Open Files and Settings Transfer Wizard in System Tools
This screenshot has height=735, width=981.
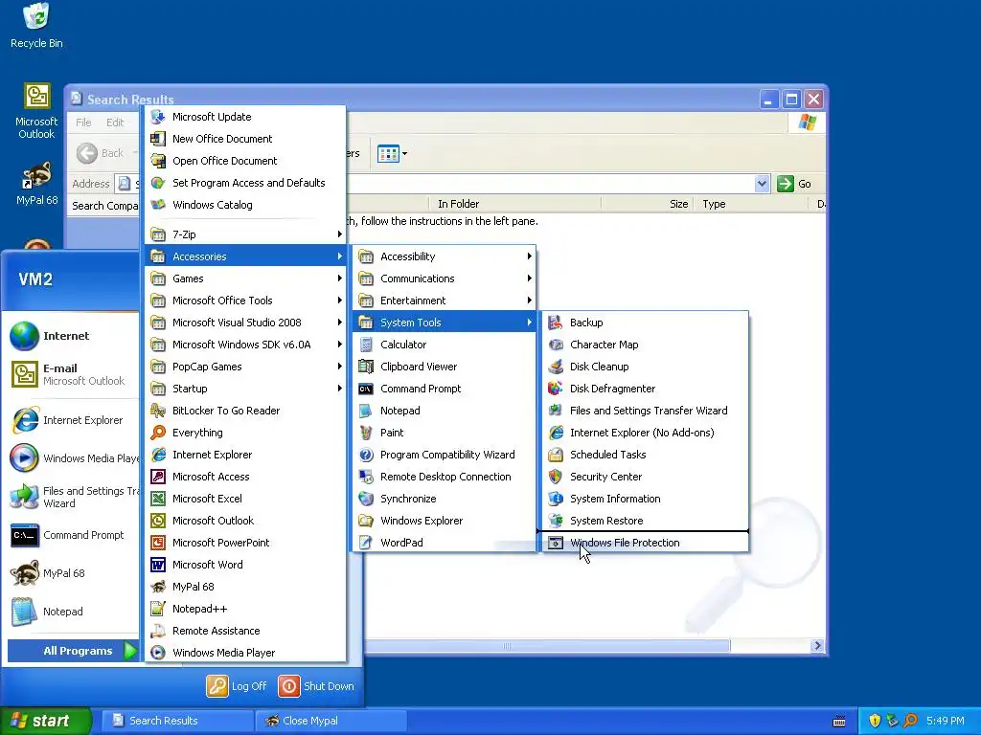(x=645, y=411)
